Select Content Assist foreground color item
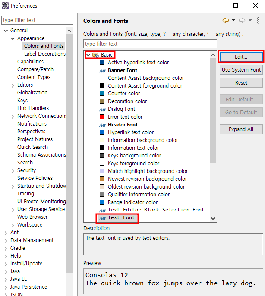 click(145, 86)
